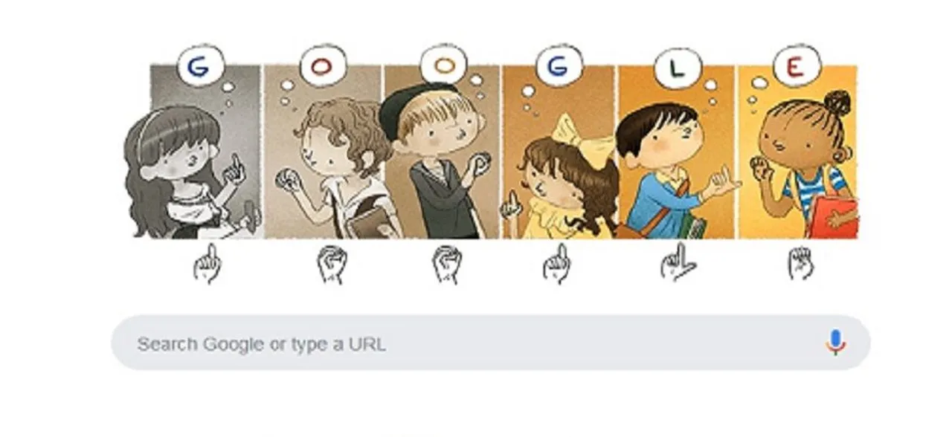Click the hand sign below the yellow bow panel

[x=555, y=264]
